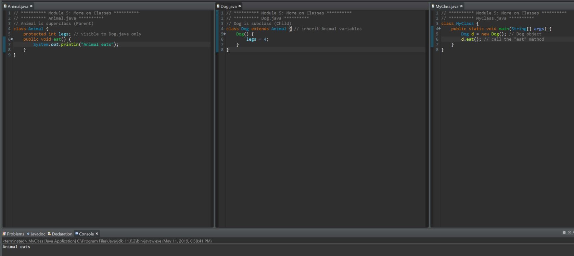Click the Module 5 header comment in MyClass.java

coord(504,13)
